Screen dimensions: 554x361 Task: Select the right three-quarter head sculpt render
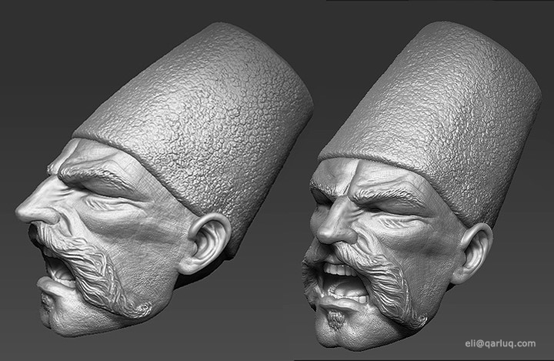click(x=422, y=187)
